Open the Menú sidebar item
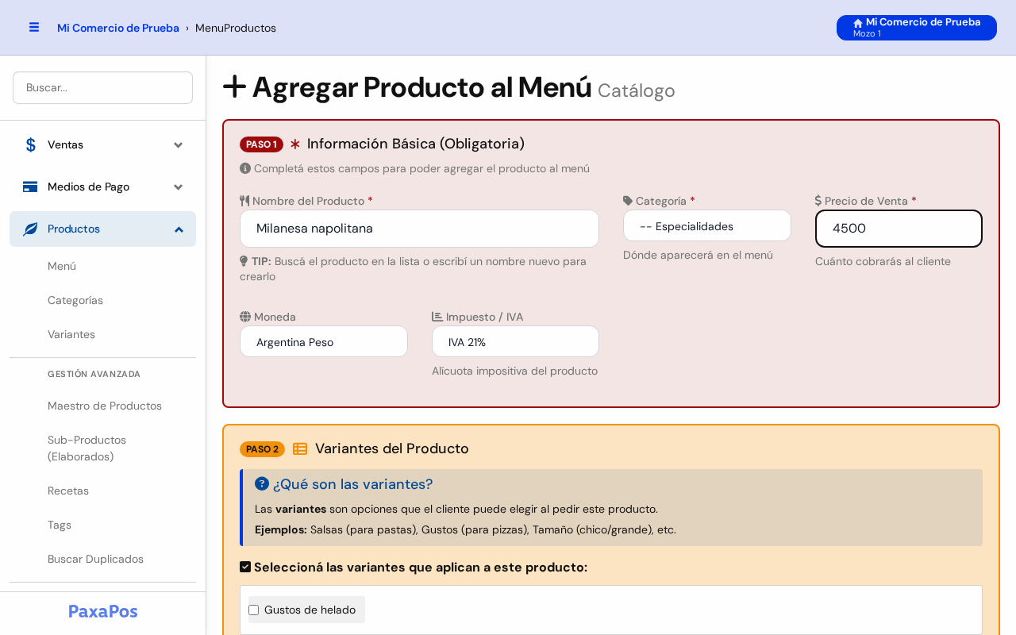 (x=103, y=266)
